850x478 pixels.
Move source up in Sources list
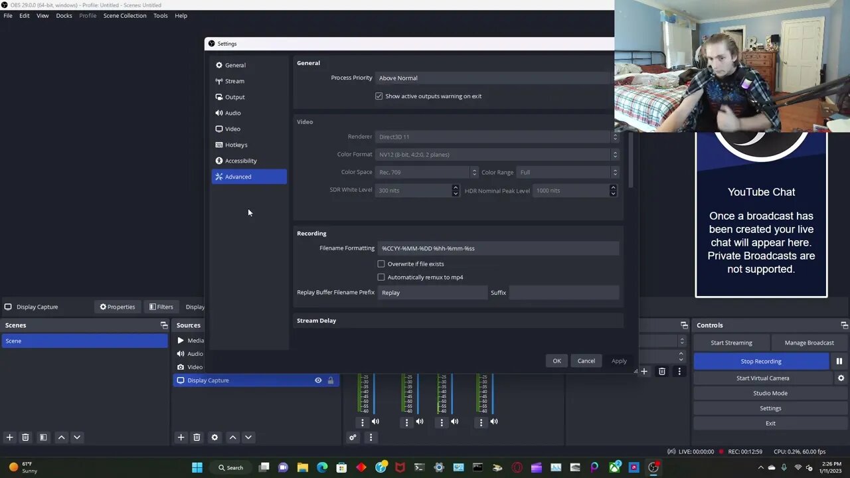pyautogui.click(x=232, y=438)
